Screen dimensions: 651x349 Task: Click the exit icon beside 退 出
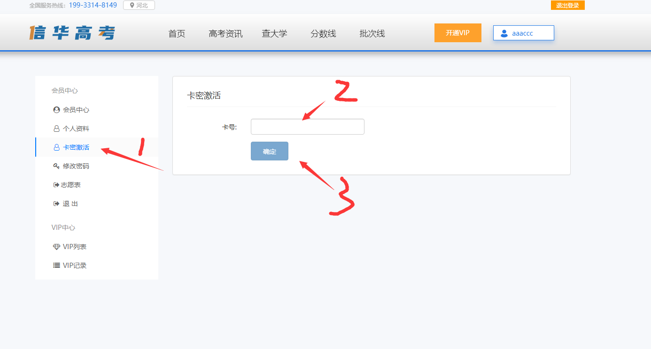pos(56,204)
